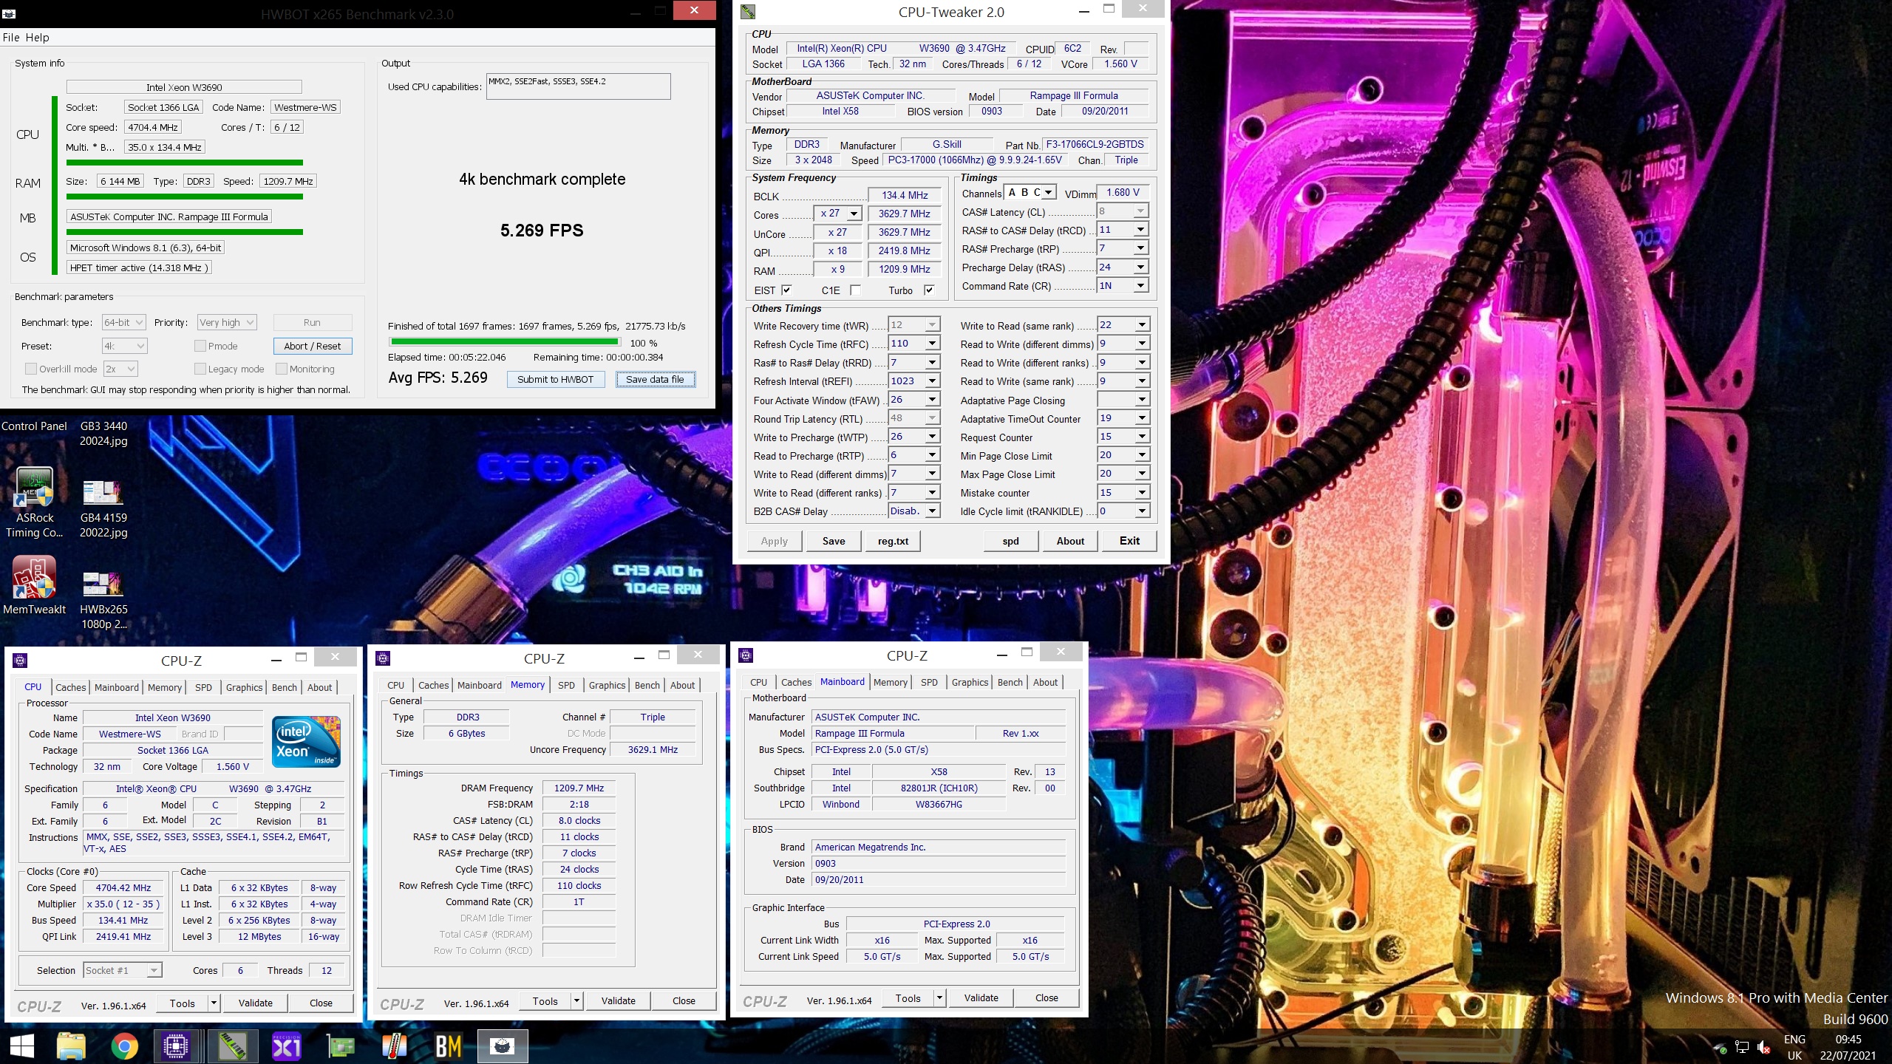Click ENG UK language tray indicator

[1794, 1048]
